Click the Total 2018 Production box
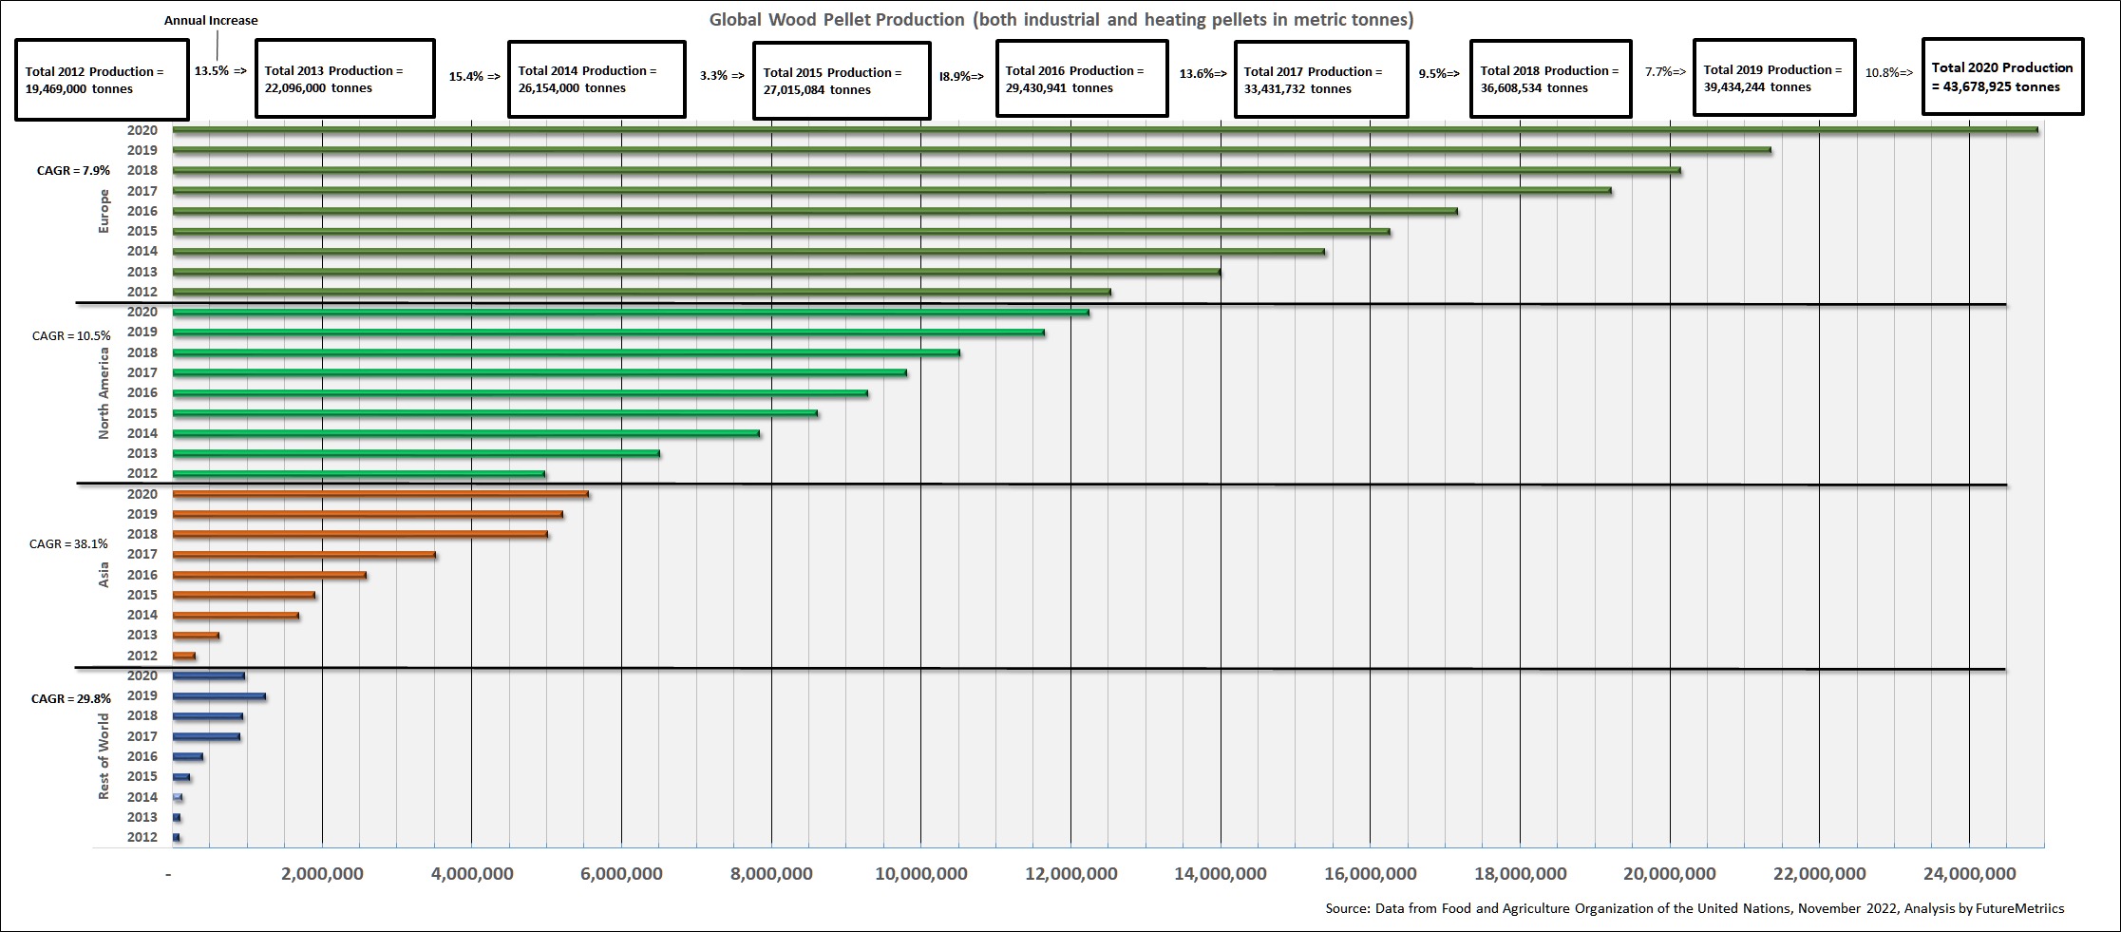This screenshot has height=932, width=2121. tap(1549, 79)
